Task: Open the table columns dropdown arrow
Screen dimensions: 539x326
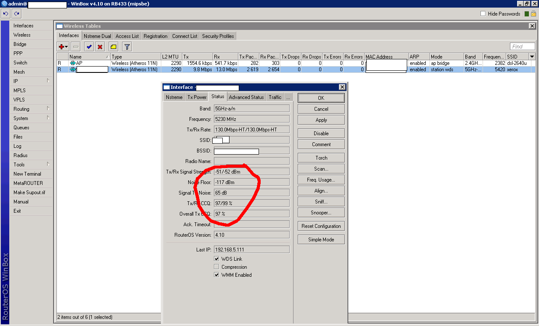Action: point(532,57)
